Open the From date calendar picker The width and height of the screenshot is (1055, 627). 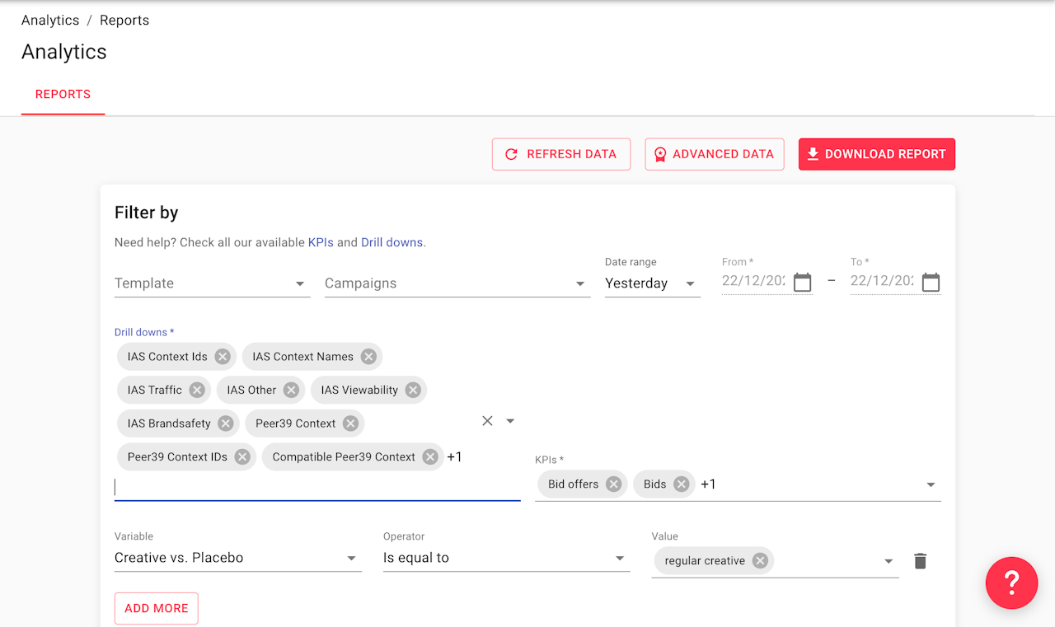click(x=802, y=283)
